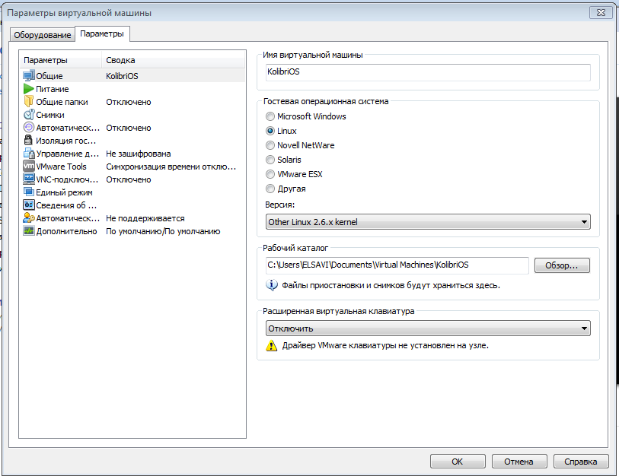Click the VNC-подключения icon
619x476 pixels.
[x=29, y=179]
